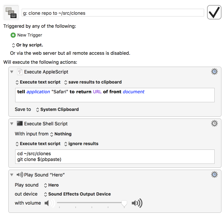Collapse the Execute Shell Script action
This screenshot has height=215, width=224.
click(x=12, y=124)
